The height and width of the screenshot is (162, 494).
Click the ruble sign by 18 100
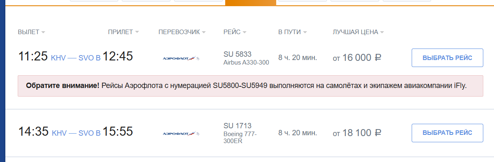[x=378, y=133]
